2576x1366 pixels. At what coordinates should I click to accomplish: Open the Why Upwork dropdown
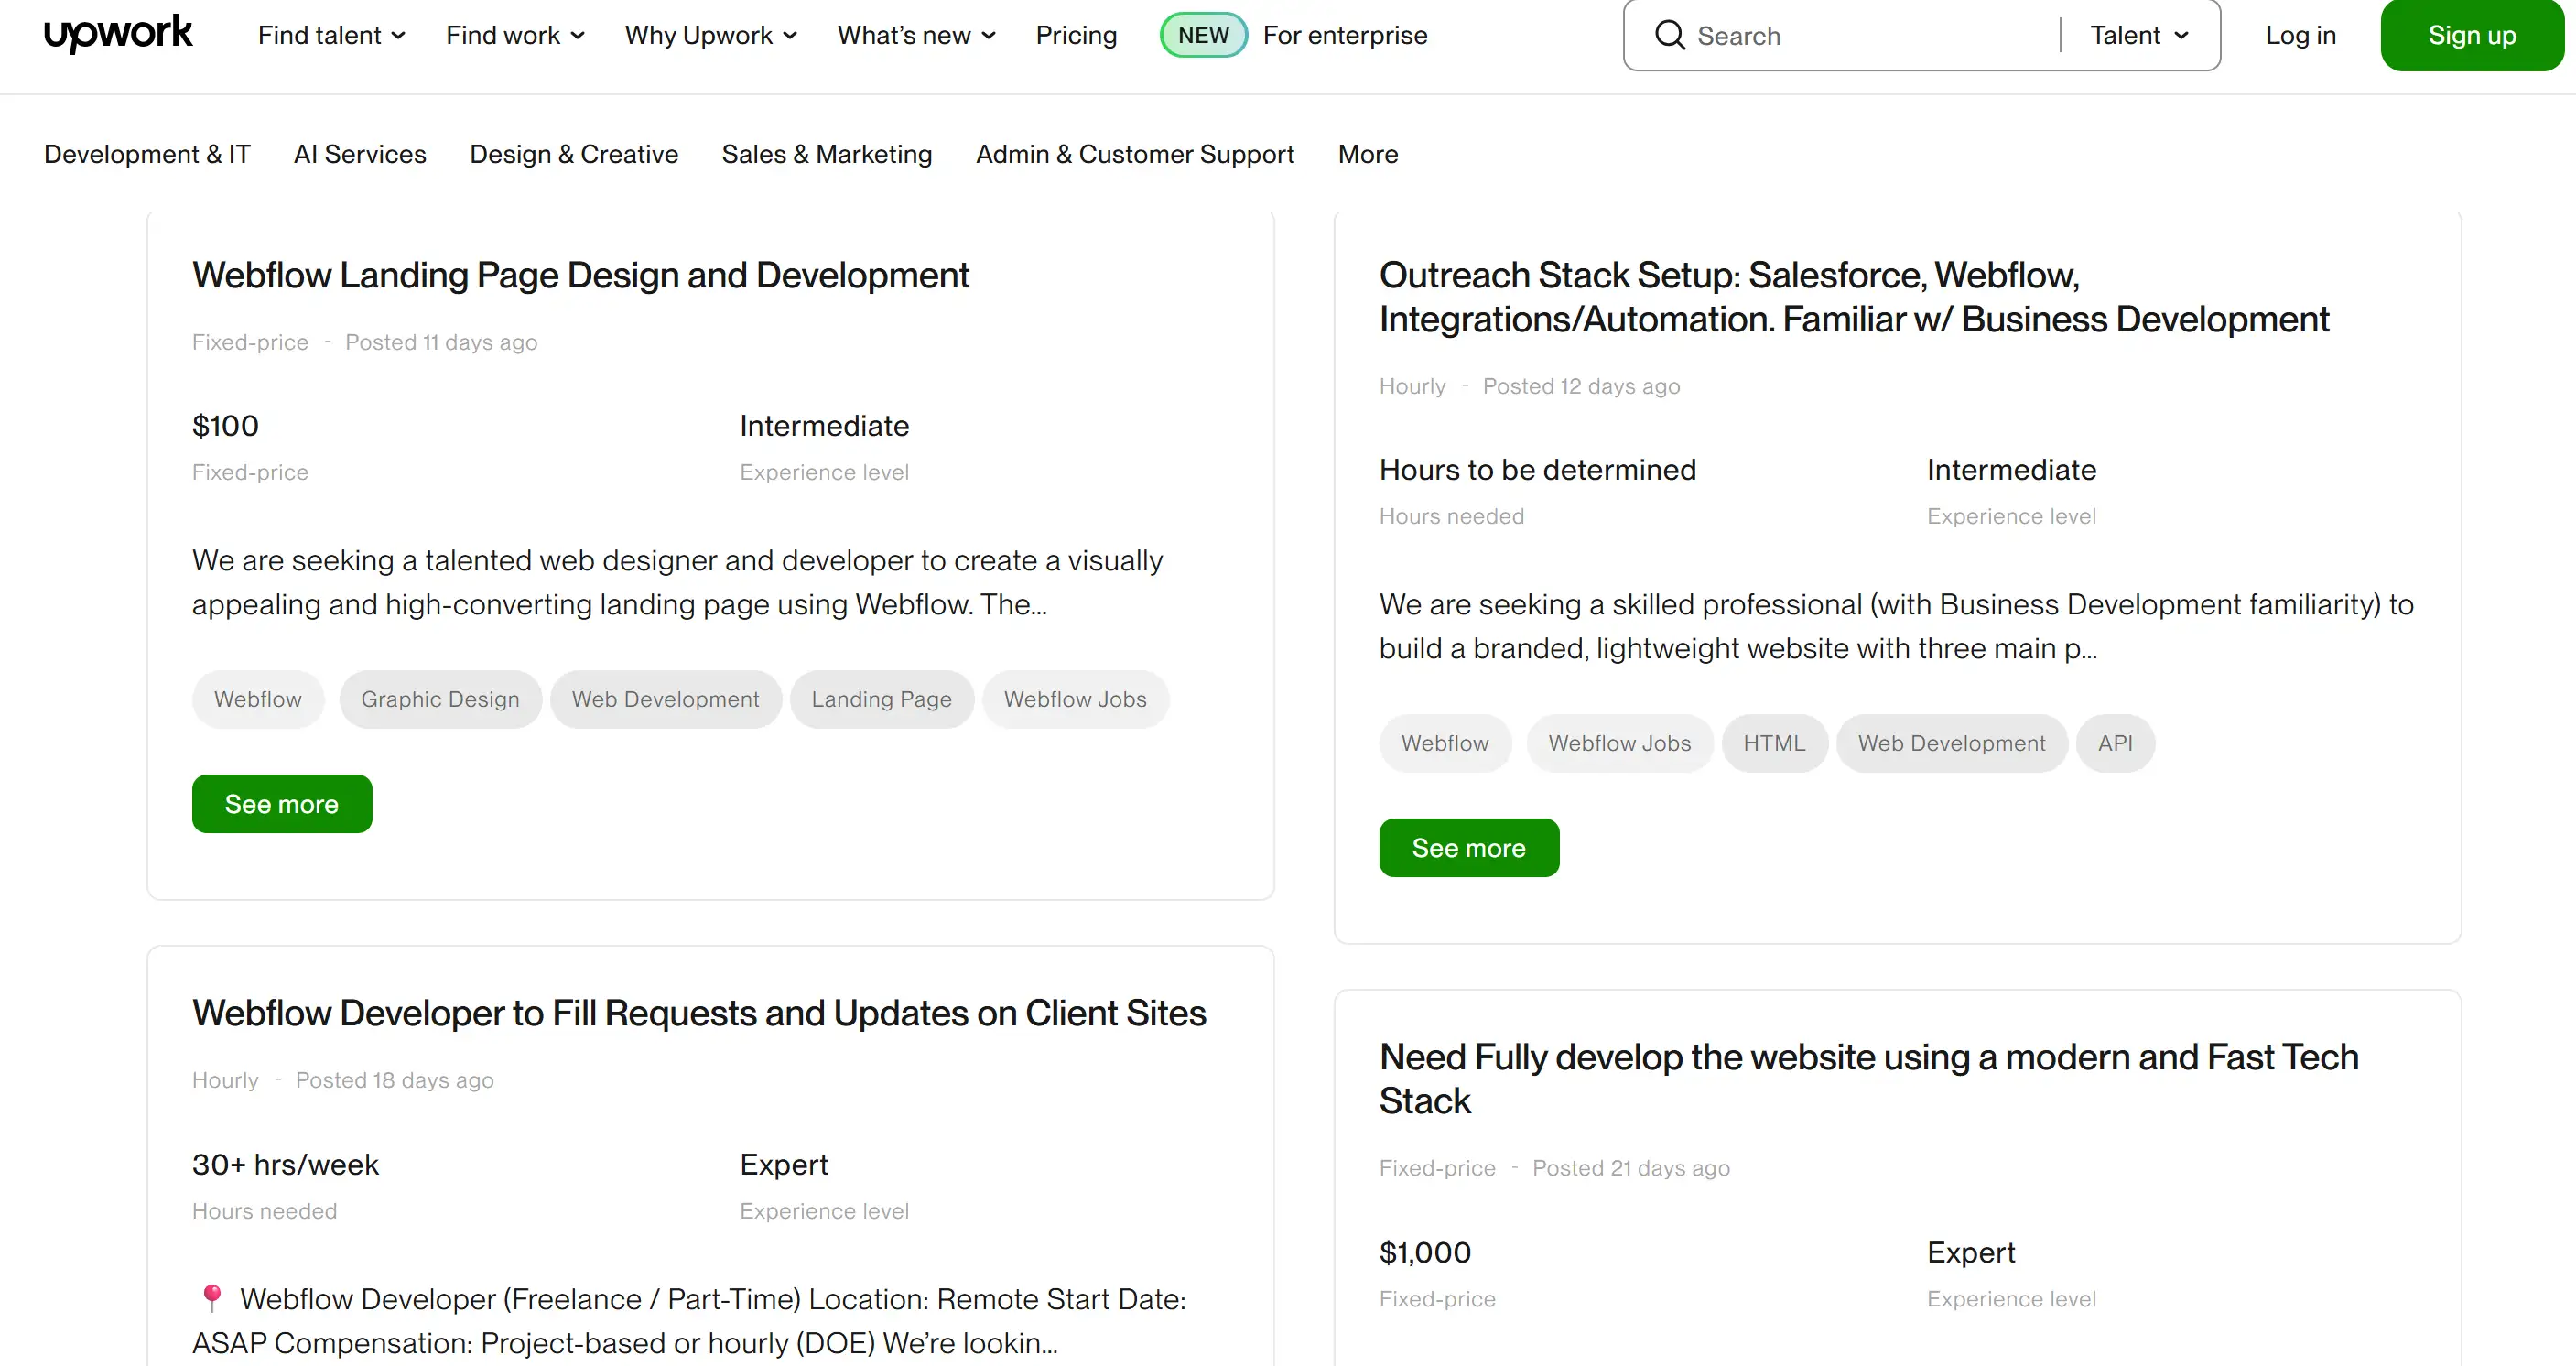point(711,35)
